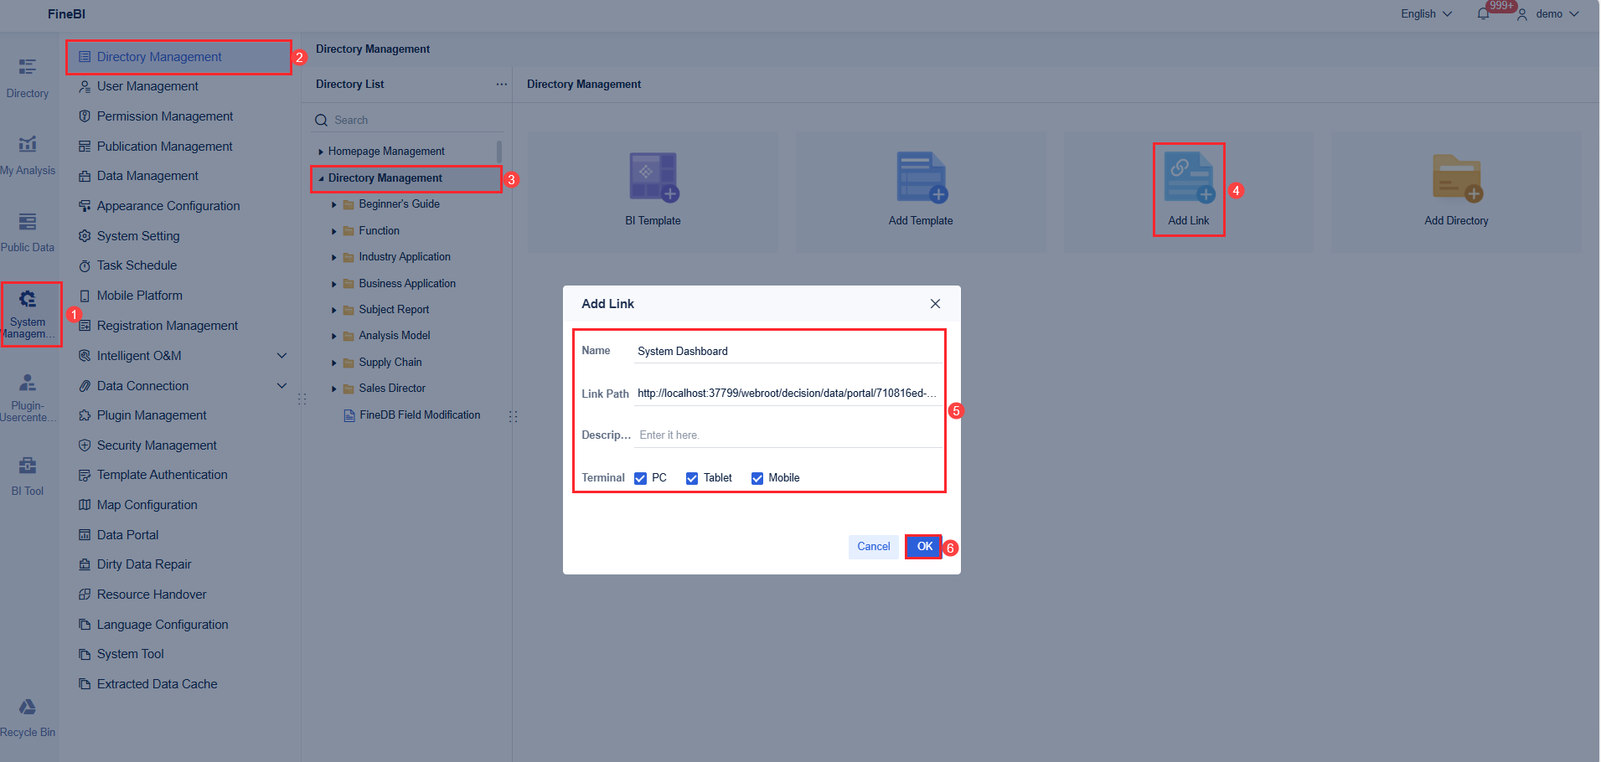Click the Description input field

tap(788, 435)
